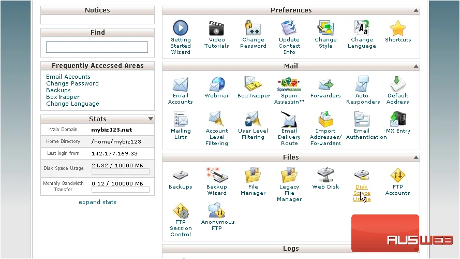The width and height of the screenshot is (460, 259).
Task: Open the Forwarders mail icon
Action: (325, 84)
